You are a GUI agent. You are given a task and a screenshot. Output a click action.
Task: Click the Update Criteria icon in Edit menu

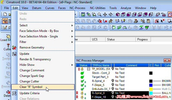coord(14,93)
